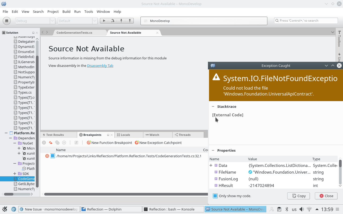
Task: Remove all breakpoints with the eraser icon
Action: tap(50, 143)
